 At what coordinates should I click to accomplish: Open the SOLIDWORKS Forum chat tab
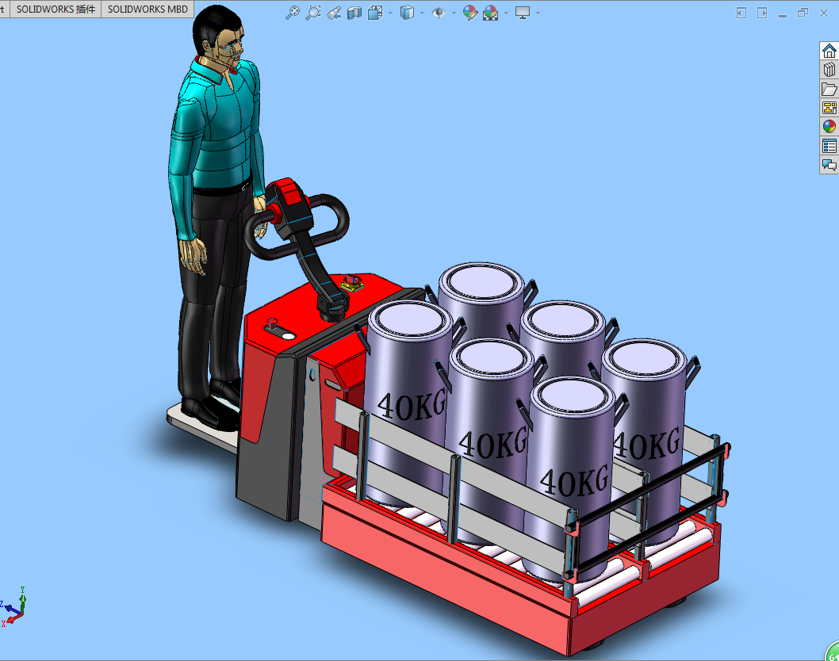[829, 165]
